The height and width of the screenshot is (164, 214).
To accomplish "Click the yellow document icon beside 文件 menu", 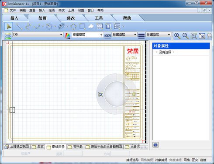I will (6, 10).
